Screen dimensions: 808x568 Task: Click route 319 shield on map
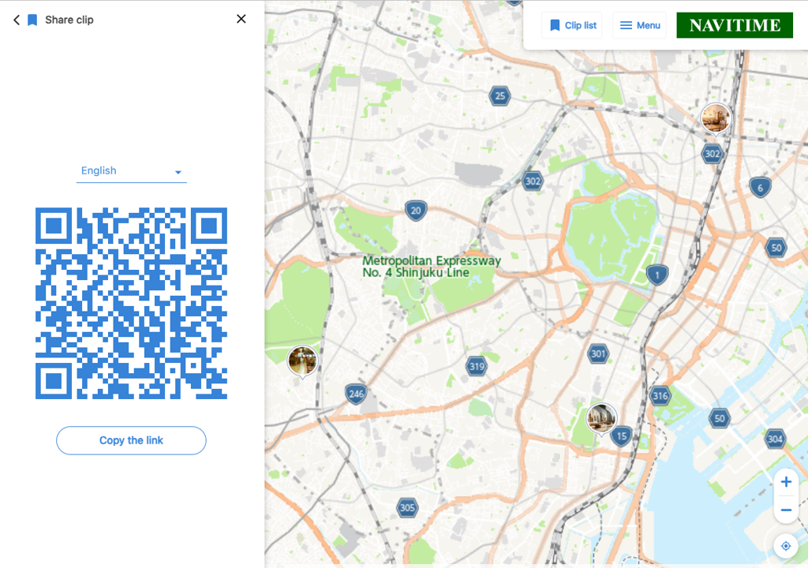477,367
